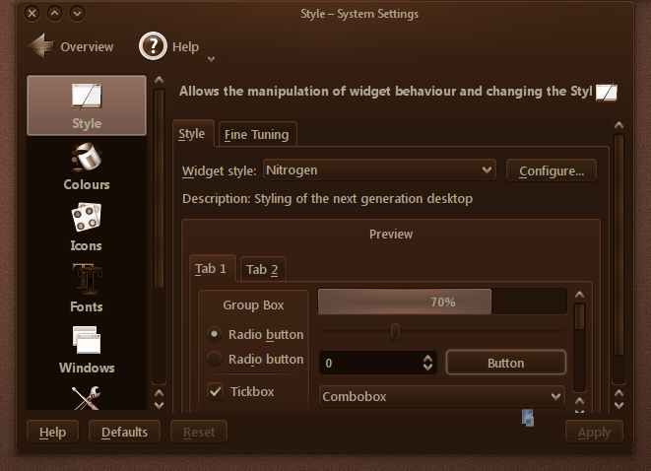
Task: Click the Help button at bottom
Action: pyautogui.click(x=53, y=432)
